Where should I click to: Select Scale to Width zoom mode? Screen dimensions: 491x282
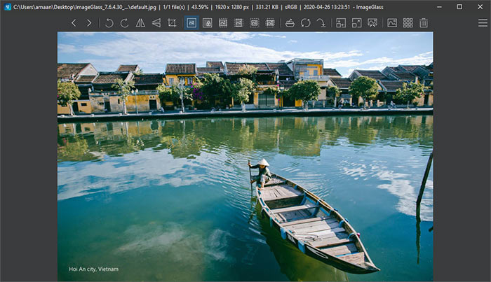(x=223, y=23)
